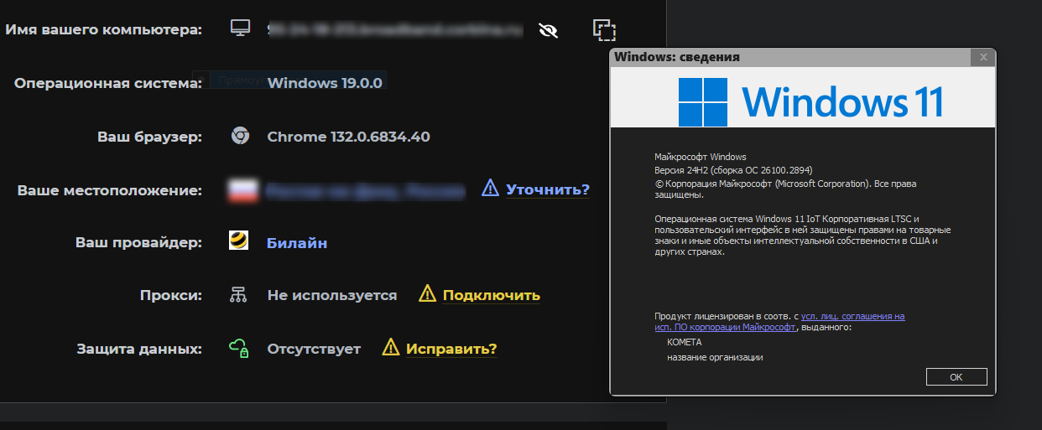Open the усл. лиц. соглашения license link
Viewport: 1042px width, 430px height.
tap(853, 316)
